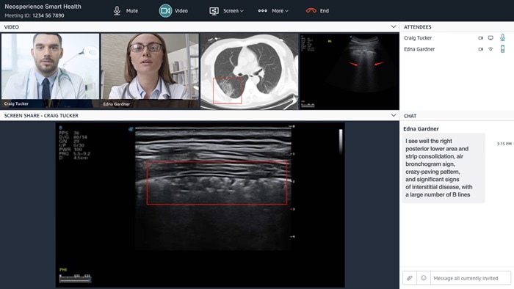Image resolution: width=514 pixels, height=289 pixels.
Task: Click Craig Tucker's screen share icon
Action: point(491,38)
